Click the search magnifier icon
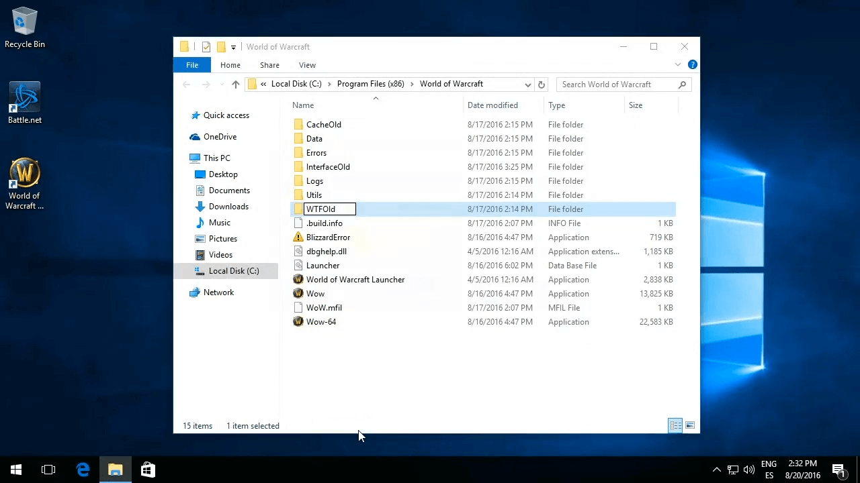The width and height of the screenshot is (860, 483). [x=683, y=85]
